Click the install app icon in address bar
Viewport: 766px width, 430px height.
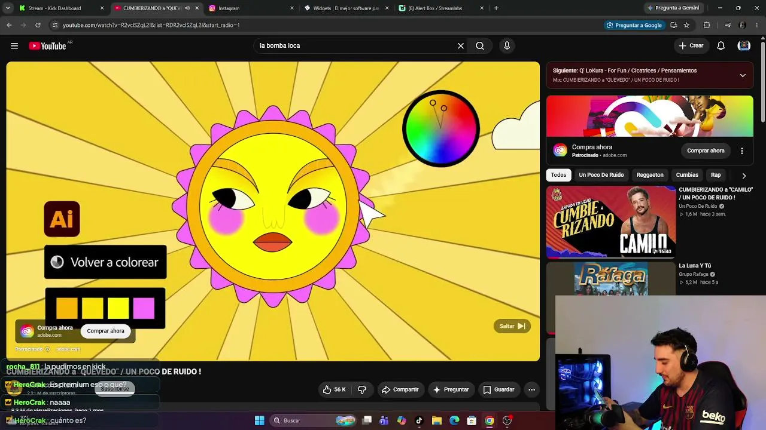coord(674,25)
